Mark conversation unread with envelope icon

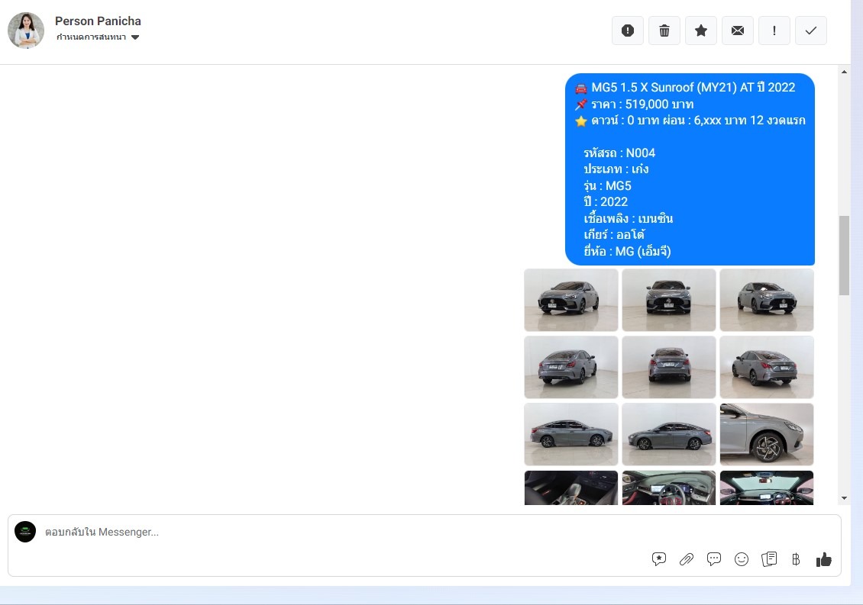(738, 31)
